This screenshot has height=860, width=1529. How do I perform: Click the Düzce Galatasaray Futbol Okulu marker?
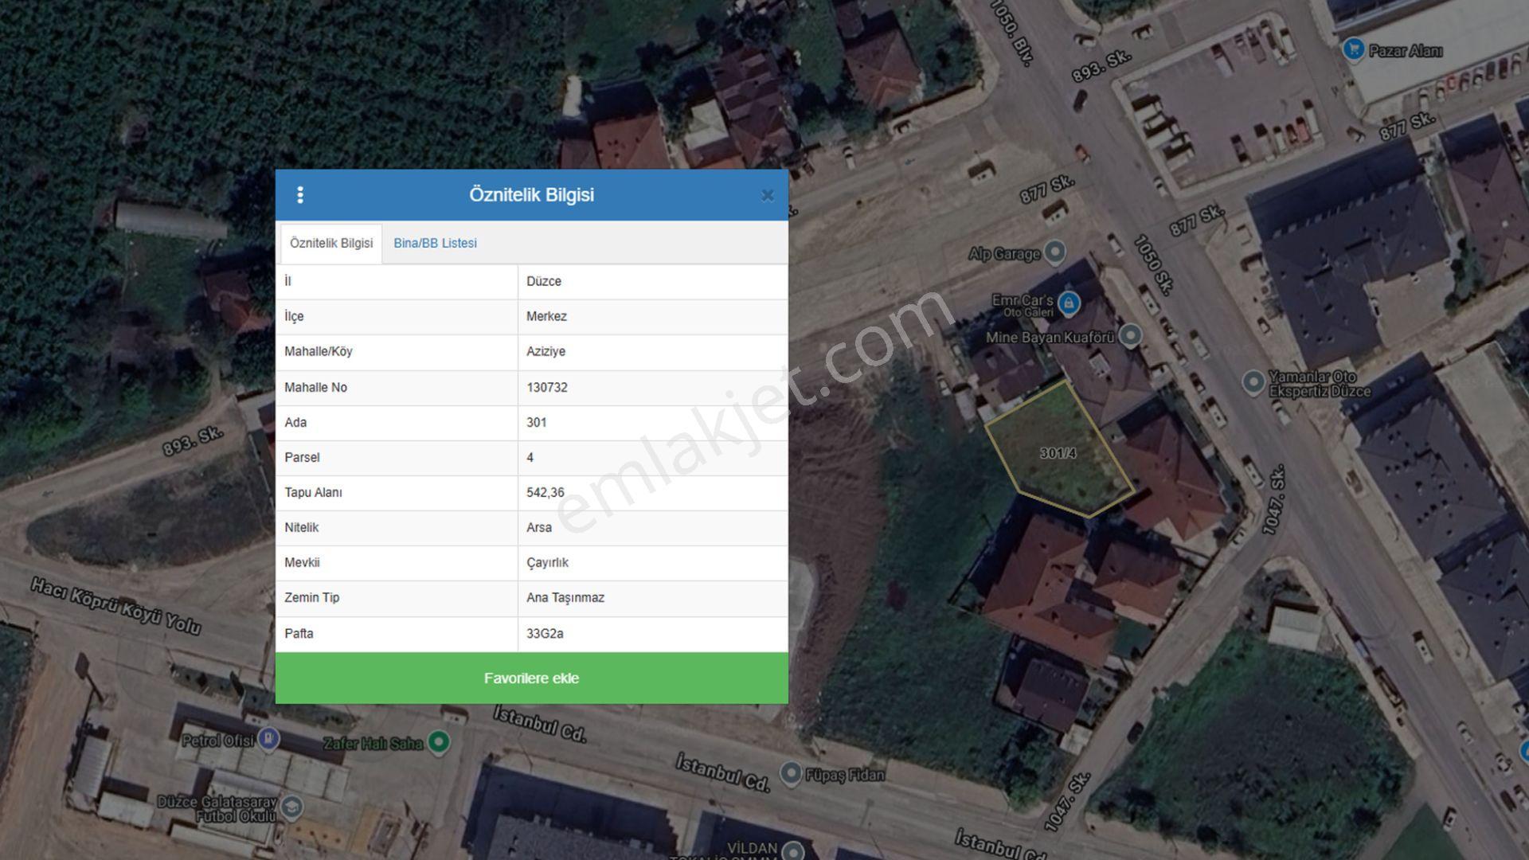[292, 807]
